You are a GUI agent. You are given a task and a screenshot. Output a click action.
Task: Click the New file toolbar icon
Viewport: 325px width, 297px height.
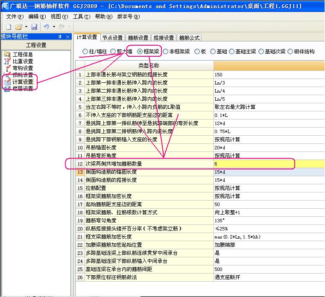(9, 27)
